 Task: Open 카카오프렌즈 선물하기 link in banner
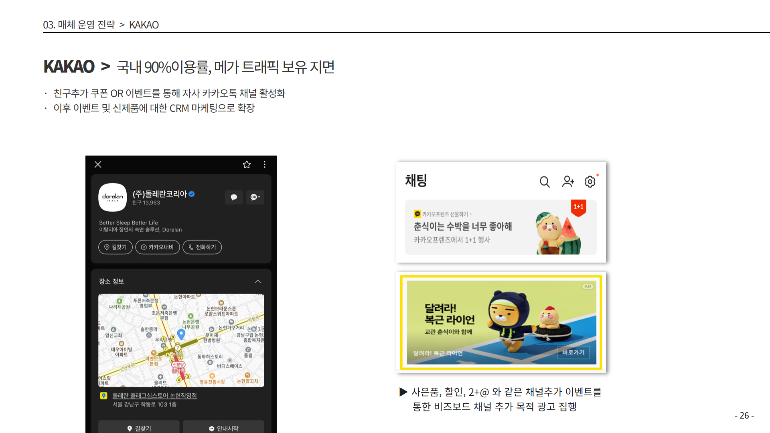pyautogui.click(x=445, y=214)
